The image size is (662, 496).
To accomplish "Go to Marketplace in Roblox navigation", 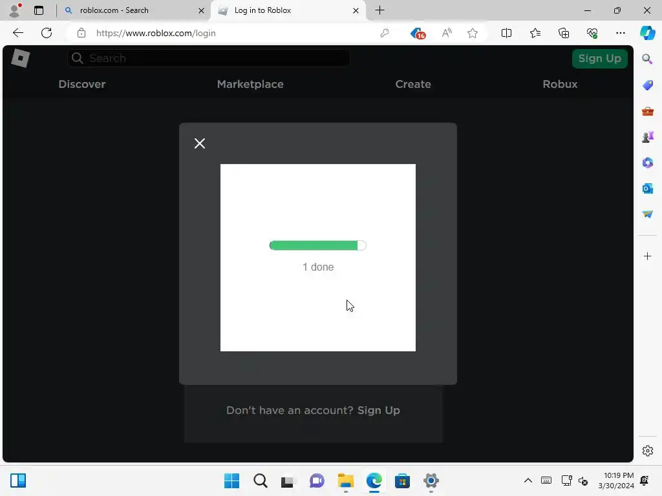I will (x=250, y=84).
